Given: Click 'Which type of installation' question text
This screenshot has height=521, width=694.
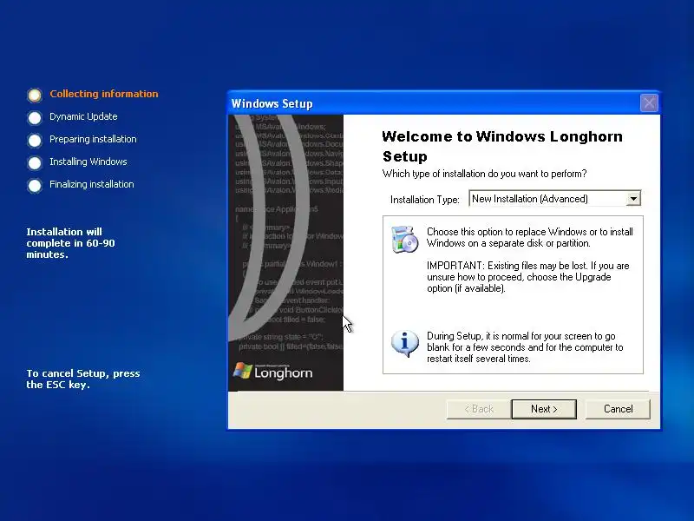Looking at the screenshot, I should [x=484, y=174].
